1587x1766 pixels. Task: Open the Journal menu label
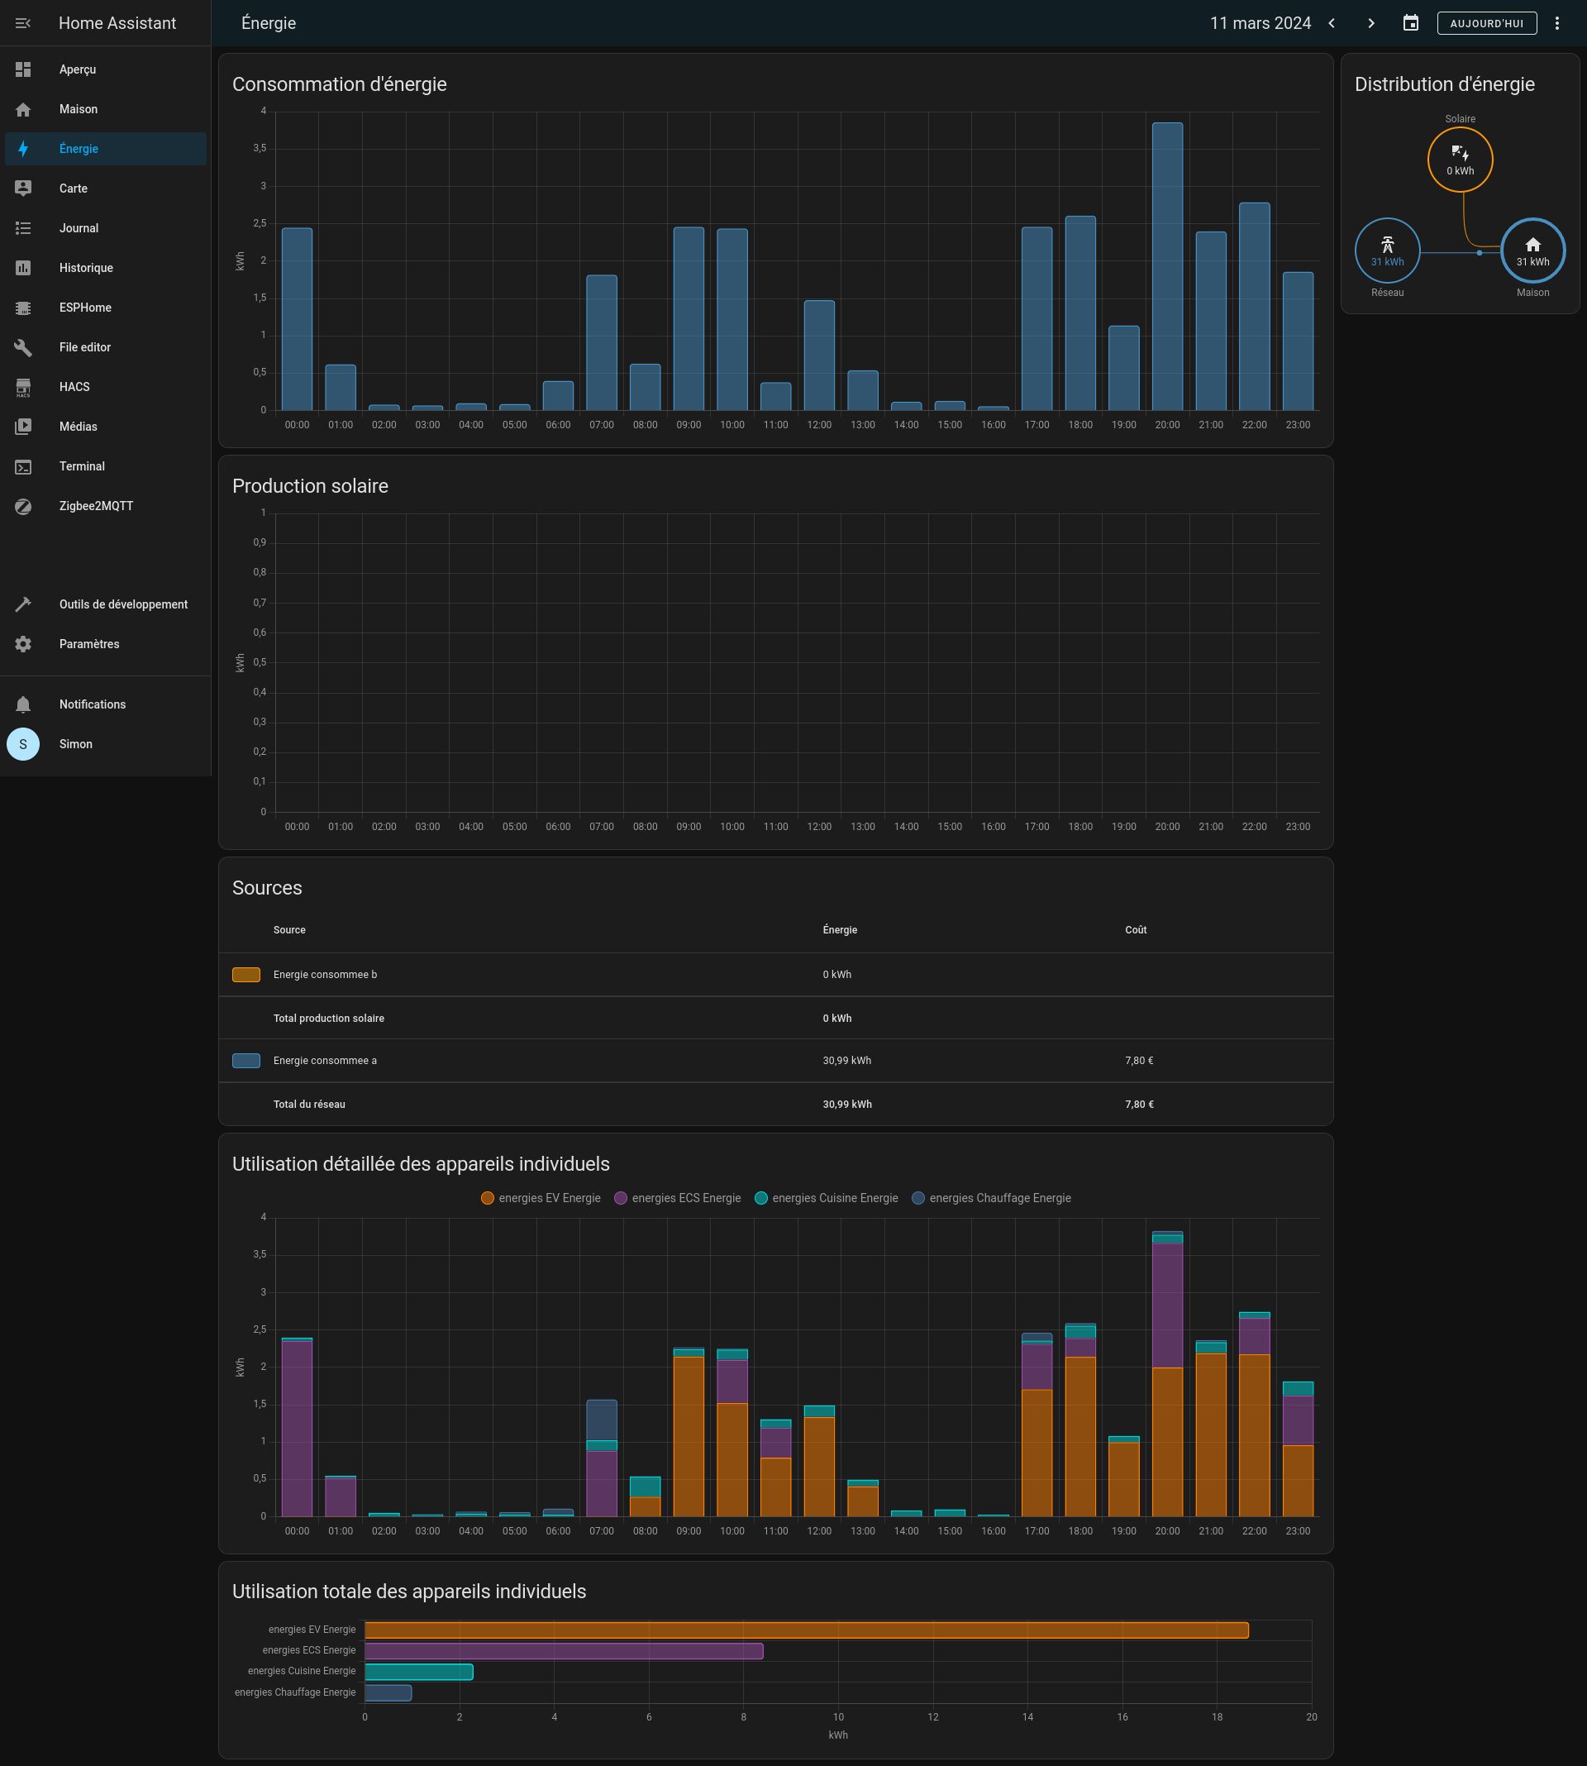pyautogui.click(x=79, y=228)
